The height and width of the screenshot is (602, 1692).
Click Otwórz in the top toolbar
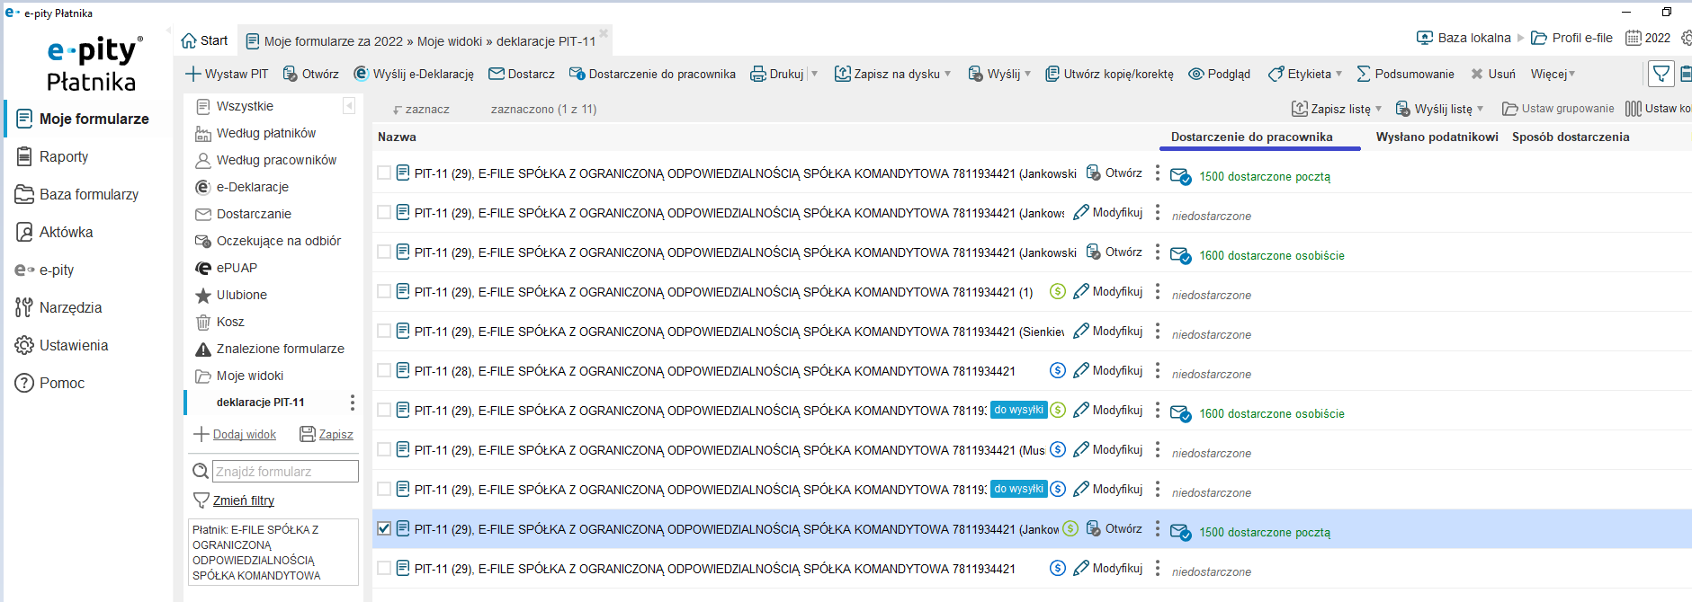pos(310,74)
